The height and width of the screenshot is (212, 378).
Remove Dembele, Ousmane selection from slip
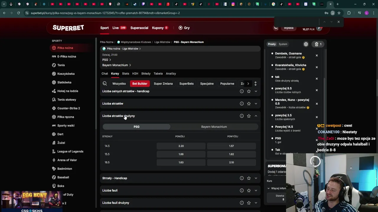click(x=317, y=55)
